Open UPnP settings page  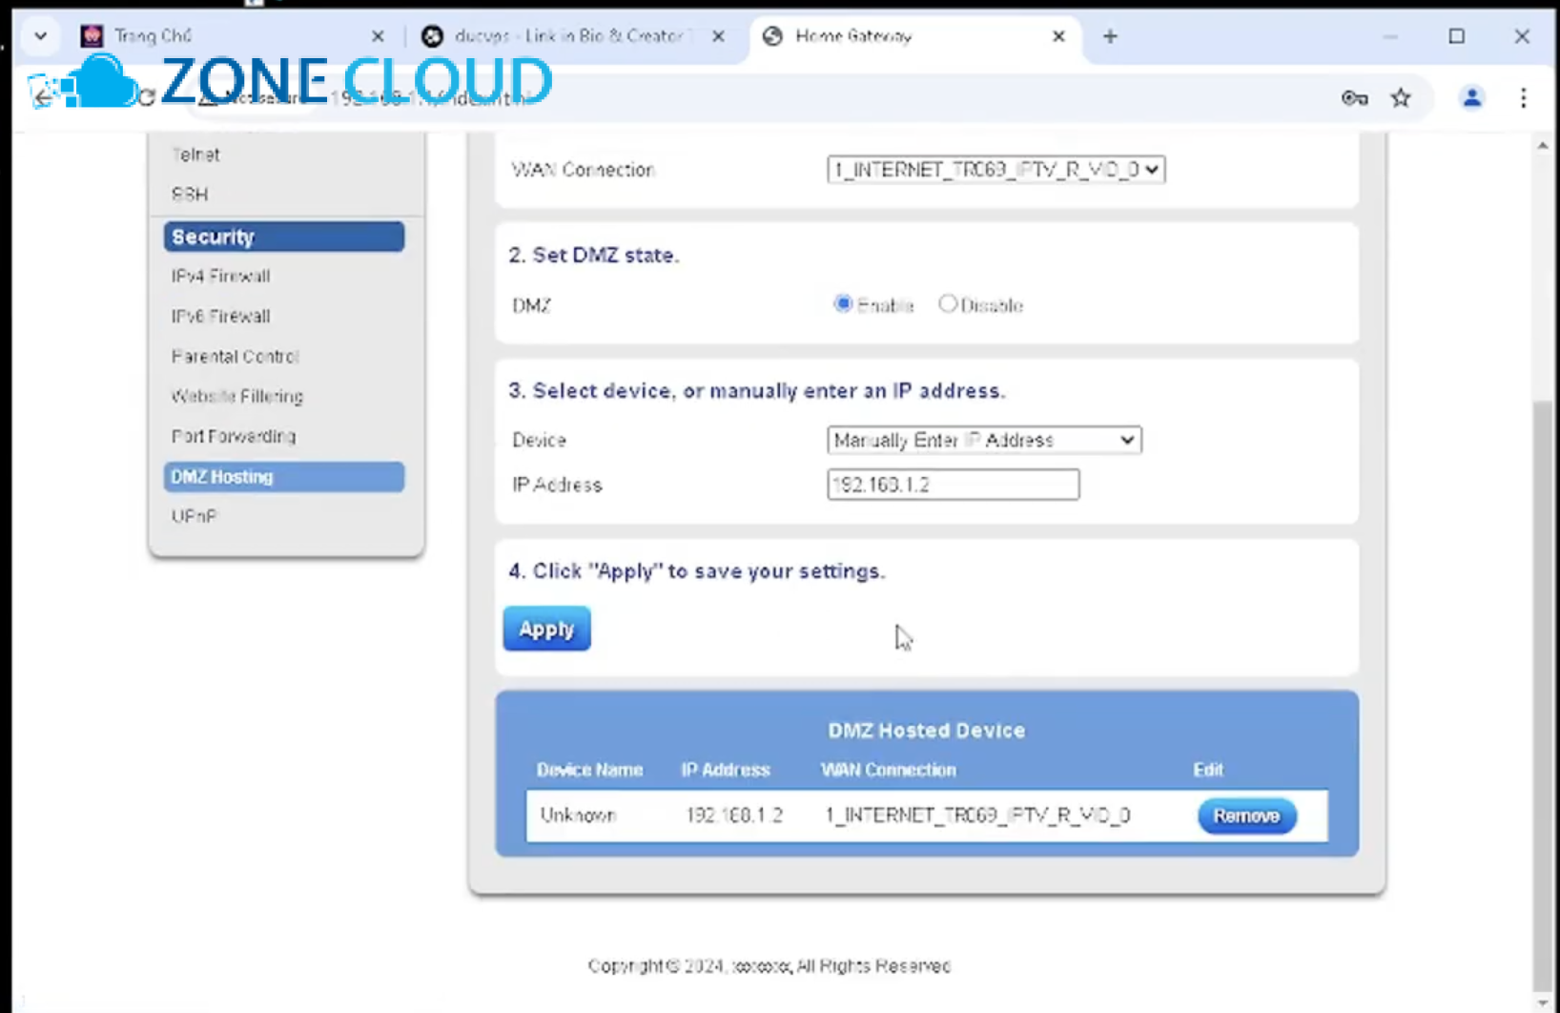195,517
